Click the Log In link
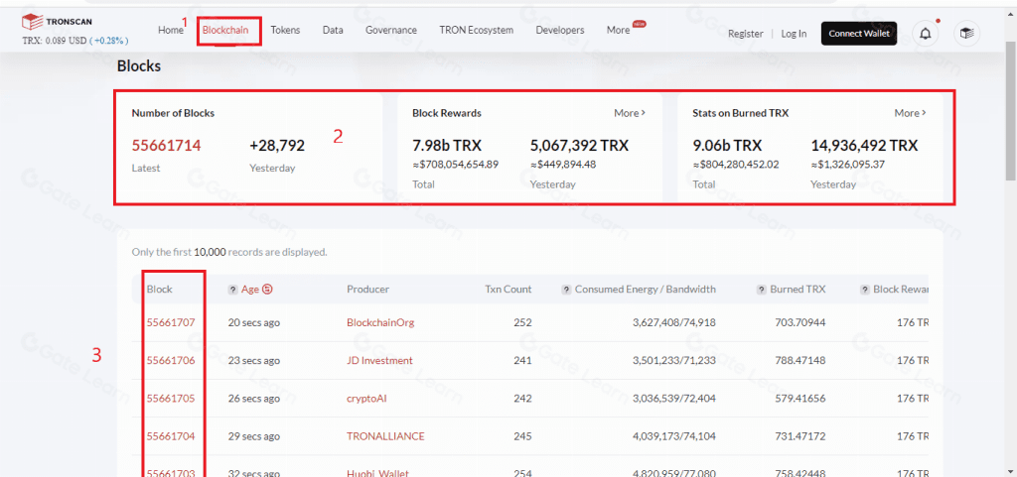The height and width of the screenshot is (477, 1017). (x=794, y=34)
